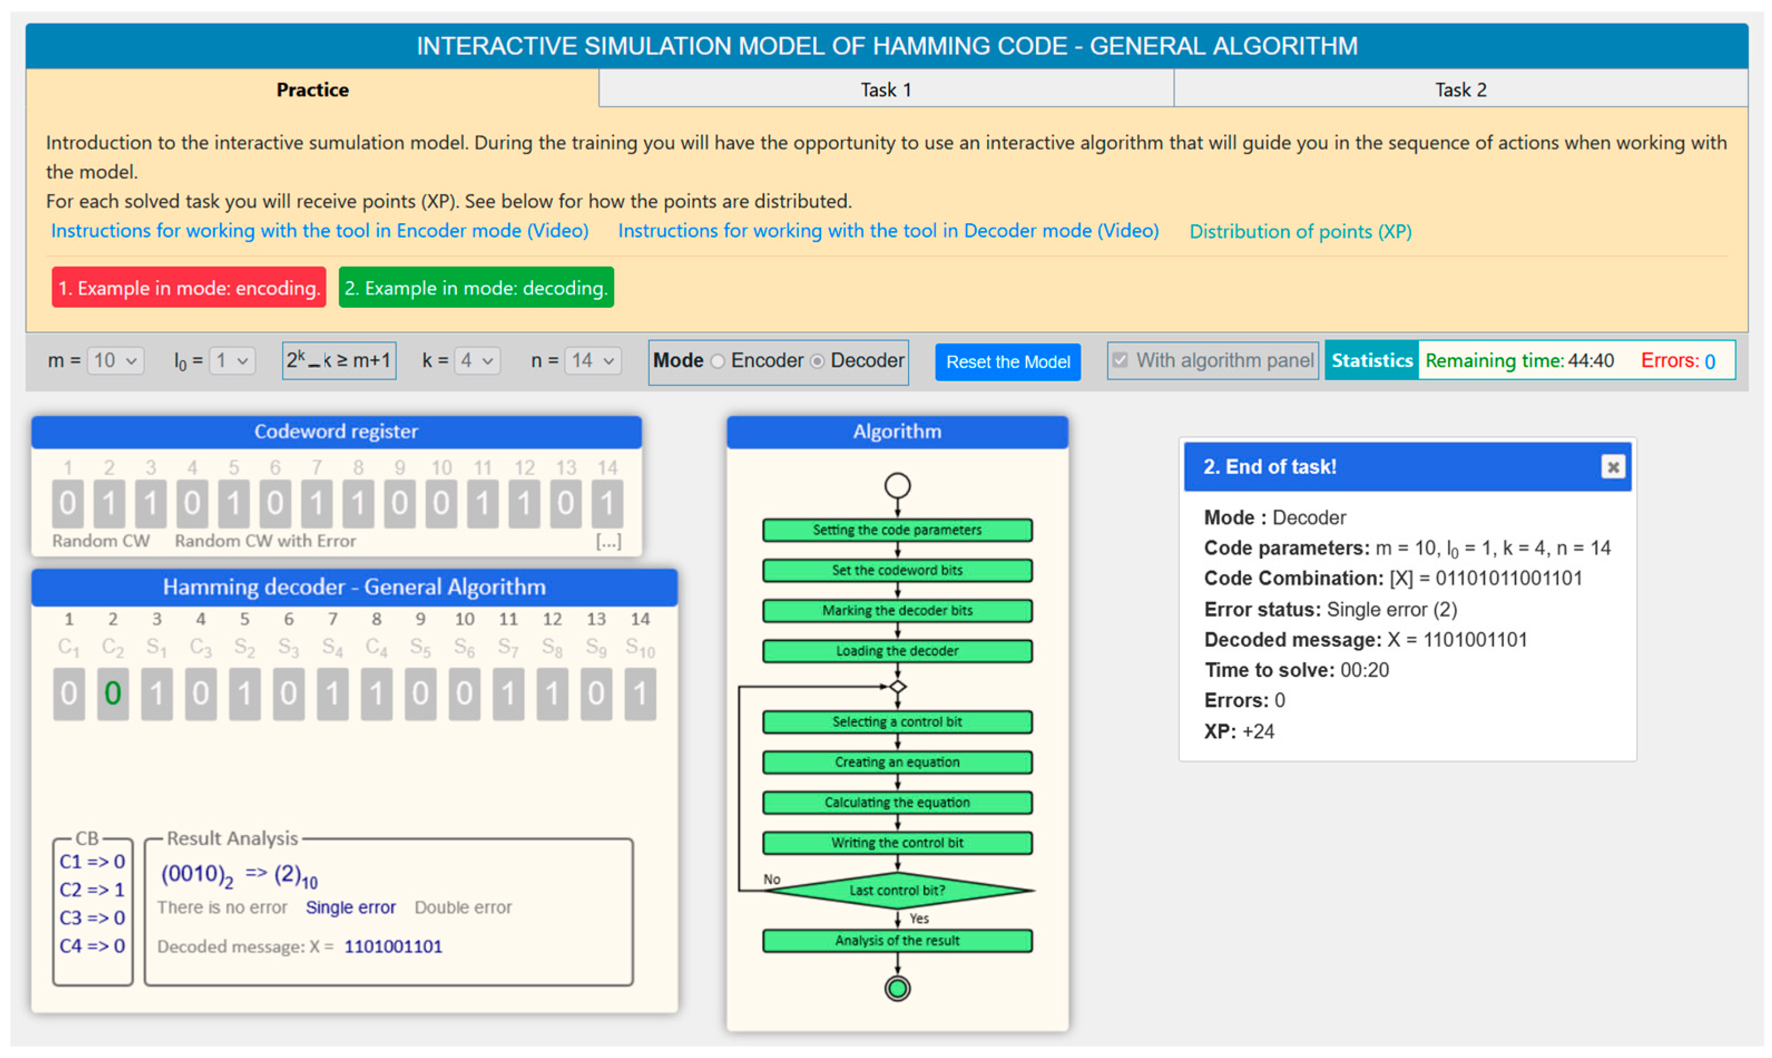The width and height of the screenshot is (1772, 1058).
Task: Switch to the Task 2 tab
Action: click(x=1460, y=90)
